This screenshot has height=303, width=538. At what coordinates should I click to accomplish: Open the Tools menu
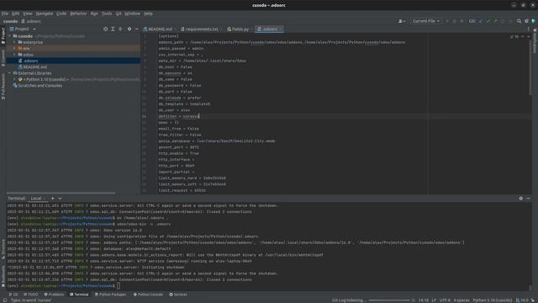107,13
